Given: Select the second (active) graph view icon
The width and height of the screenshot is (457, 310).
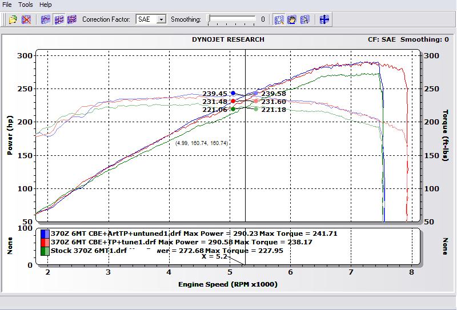Looking at the screenshot, I should point(59,19).
